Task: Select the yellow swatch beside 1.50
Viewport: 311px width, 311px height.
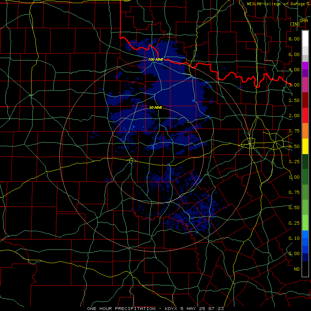Action: [305, 146]
